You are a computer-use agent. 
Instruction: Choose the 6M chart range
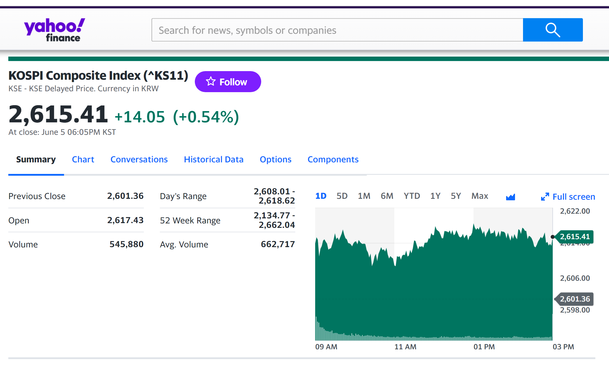(x=387, y=196)
